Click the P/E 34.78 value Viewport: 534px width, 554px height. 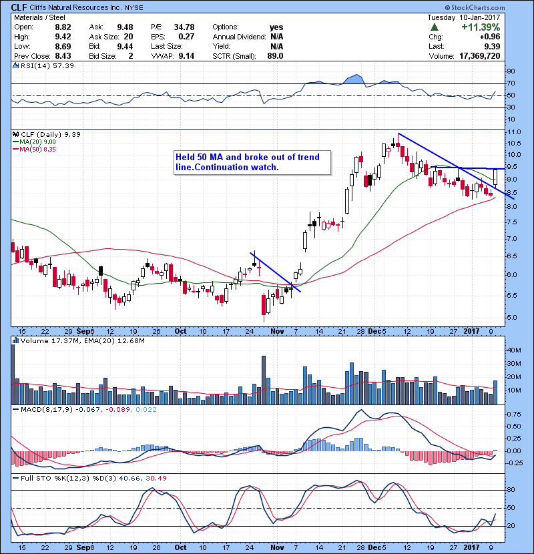(184, 27)
